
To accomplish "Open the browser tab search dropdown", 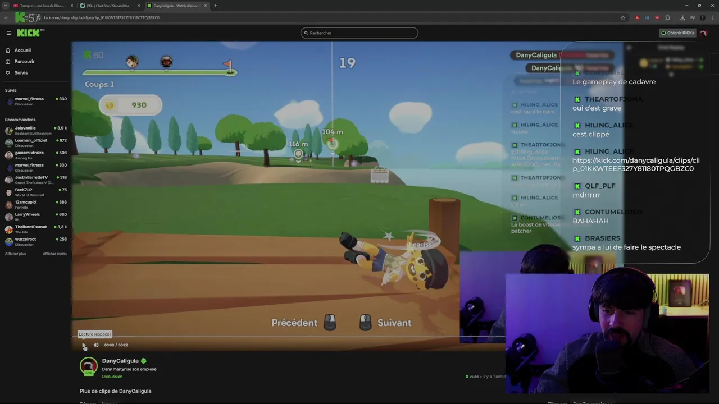I will 5,6.
